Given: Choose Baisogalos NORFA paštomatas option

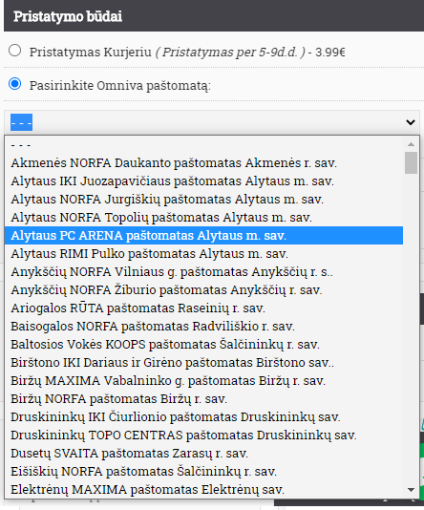Looking at the screenshot, I should tap(203, 327).
